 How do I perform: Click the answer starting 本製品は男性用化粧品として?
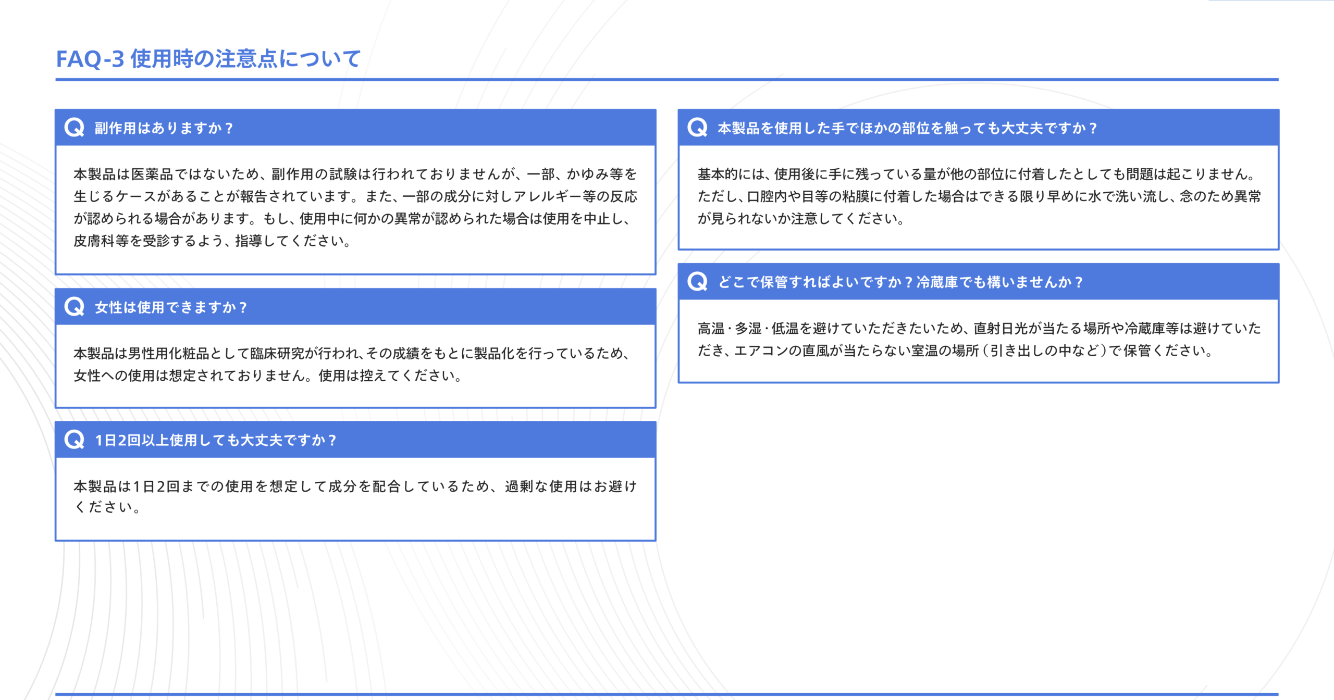[352, 364]
